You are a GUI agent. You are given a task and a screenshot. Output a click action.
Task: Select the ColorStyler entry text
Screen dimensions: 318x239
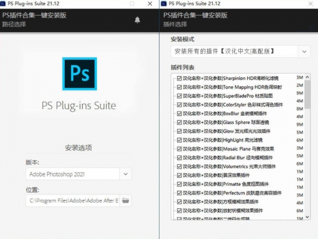pyautogui.click(x=233, y=105)
